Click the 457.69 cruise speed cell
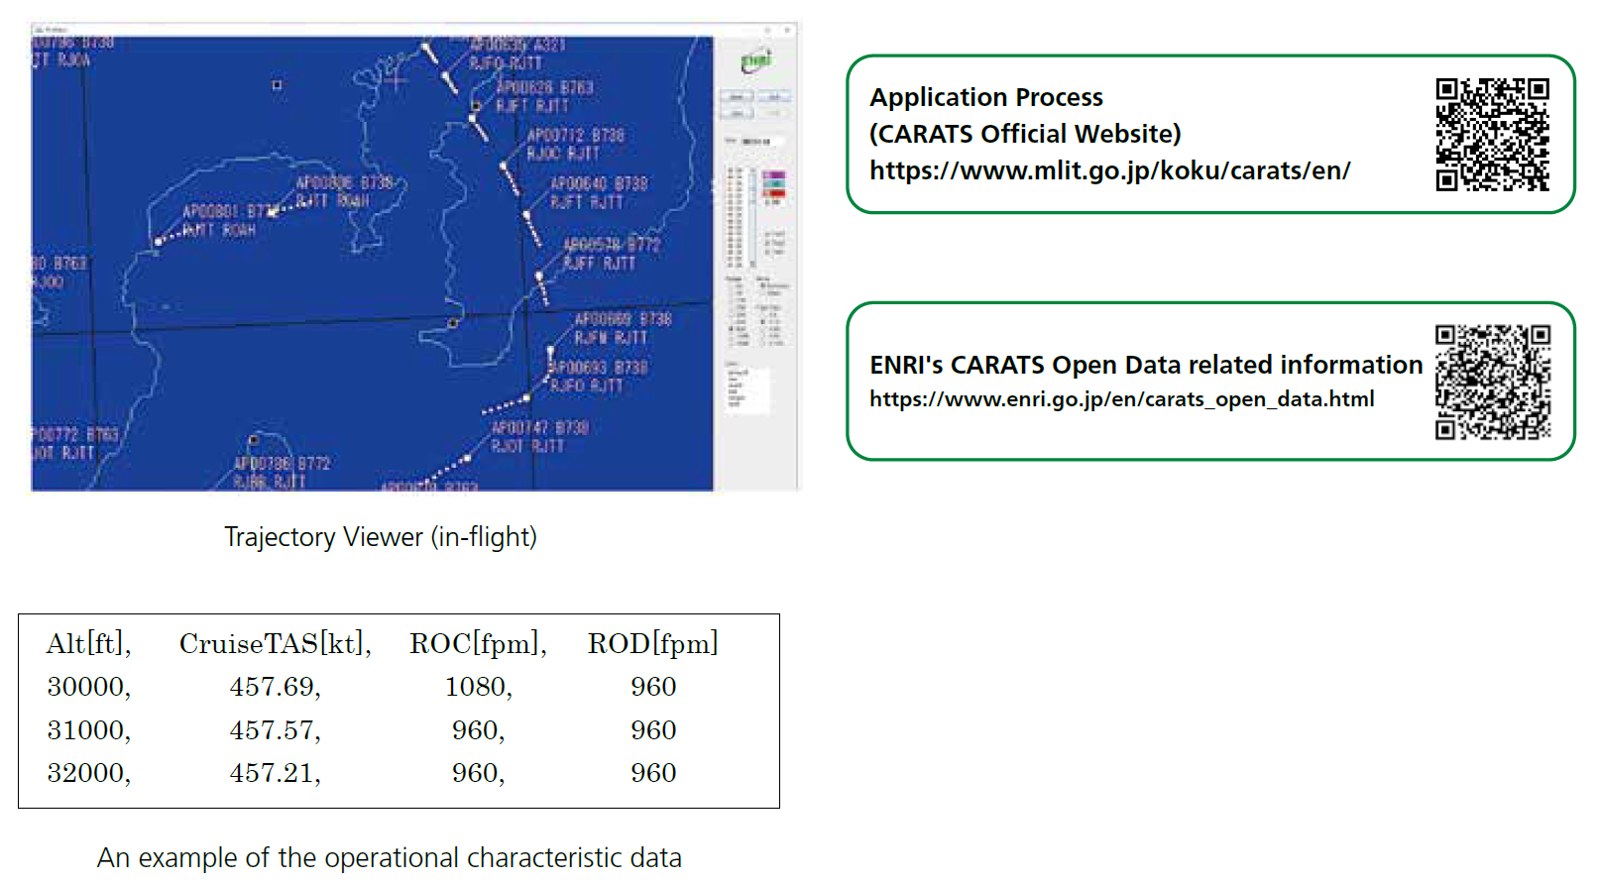1601x883 pixels. click(275, 687)
